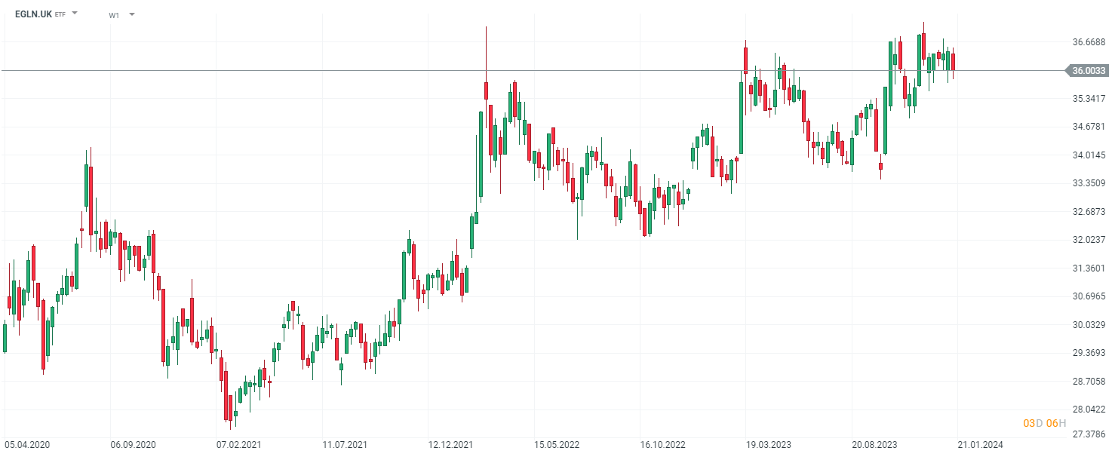
Task: Select the W1 interval label
Action: pyautogui.click(x=114, y=15)
